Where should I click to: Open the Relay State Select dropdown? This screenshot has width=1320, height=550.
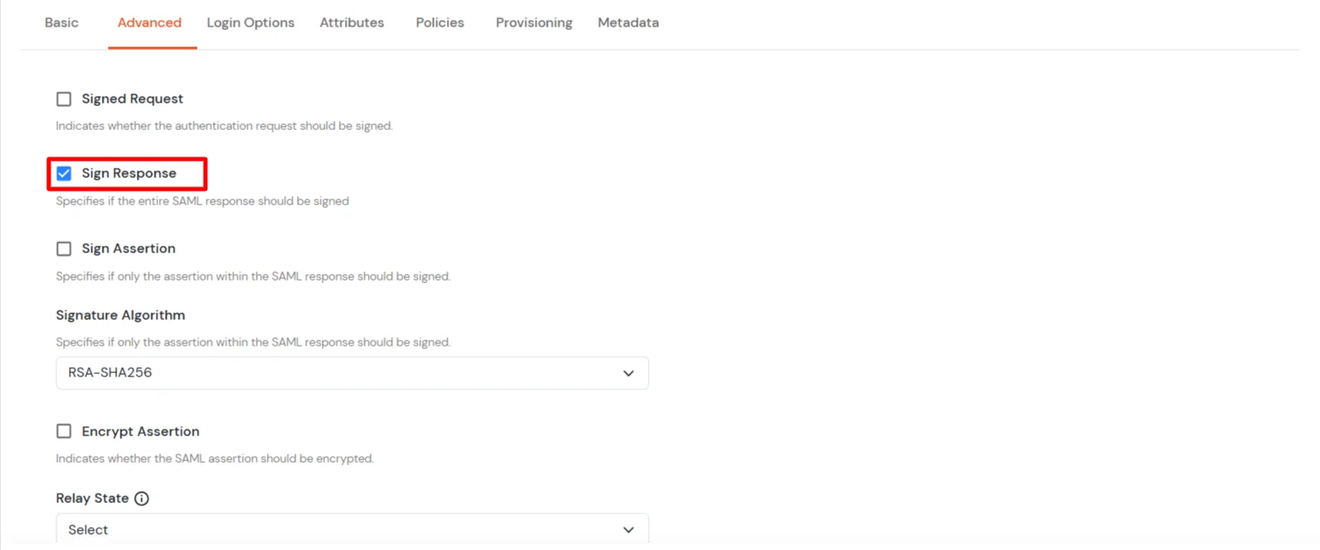point(352,529)
